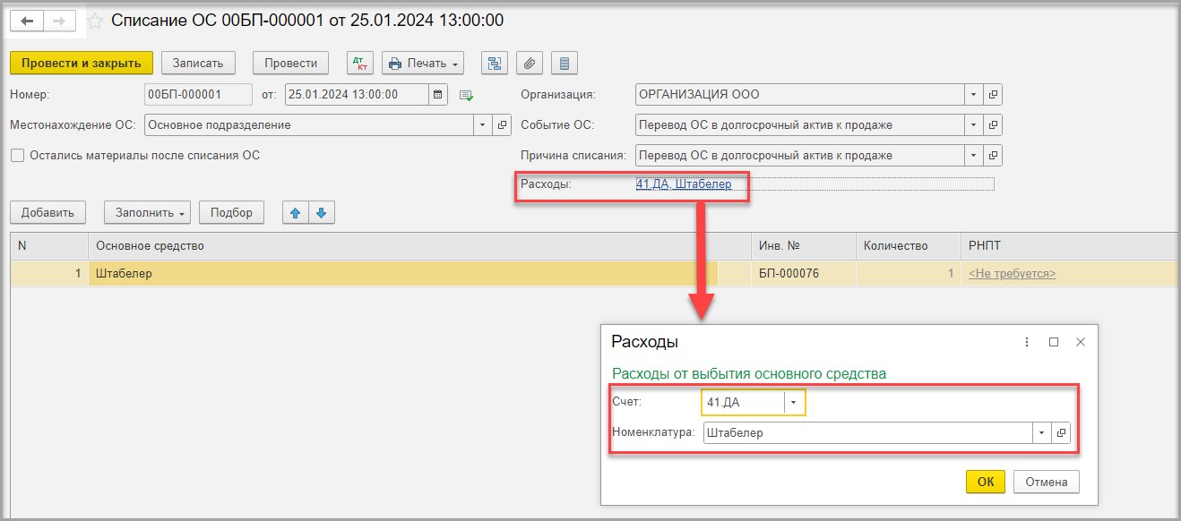Image resolution: width=1181 pixels, height=521 pixels.
Task: Open the calendar picker for document date
Action: point(438,95)
